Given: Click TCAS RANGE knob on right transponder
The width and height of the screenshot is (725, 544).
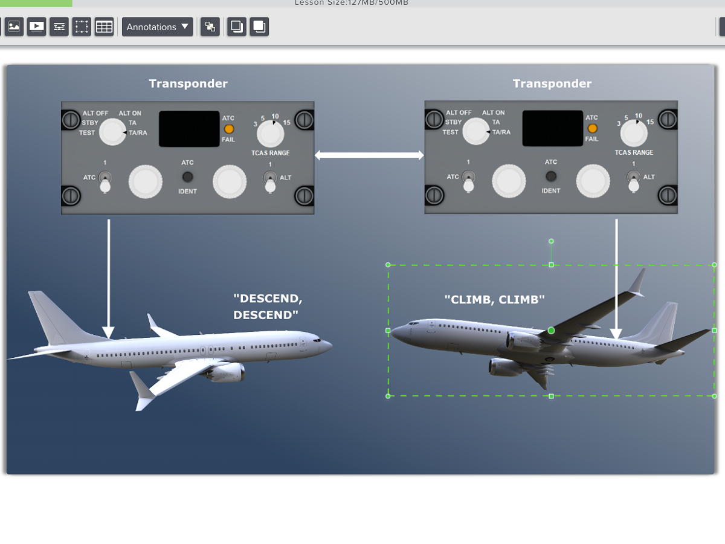Looking at the screenshot, I should [x=633, y=133].
